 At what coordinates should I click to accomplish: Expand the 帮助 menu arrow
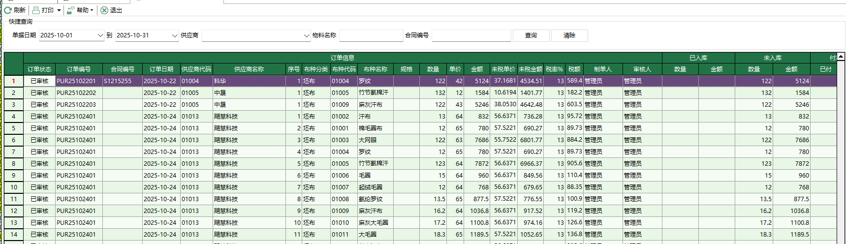point(92,10)
